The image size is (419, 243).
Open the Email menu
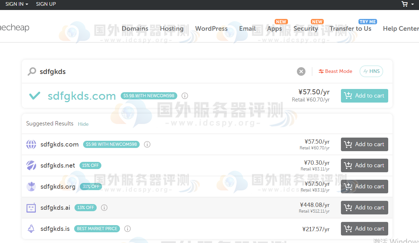(x=247, y=29)
